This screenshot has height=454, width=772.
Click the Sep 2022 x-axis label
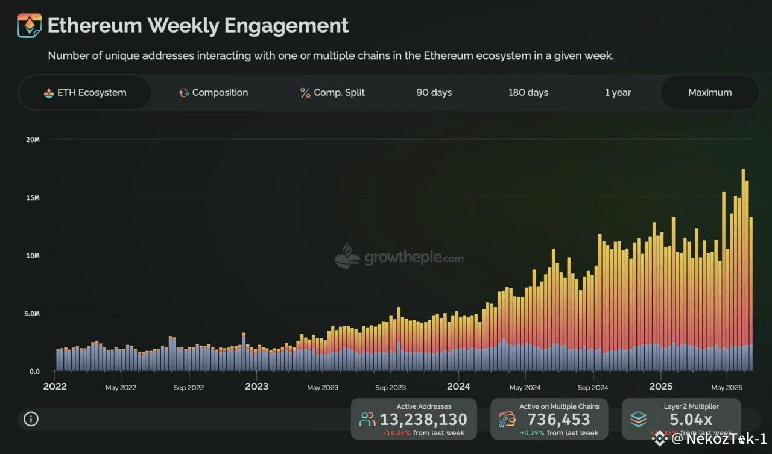click(189, 388)
